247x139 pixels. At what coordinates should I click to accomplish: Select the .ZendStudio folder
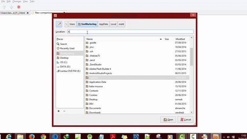click(137, 64)
